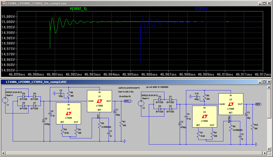The image size is (273, 157).
Task: Select the V1 sine voltage source symbol
Action: (x=5, y=100)
